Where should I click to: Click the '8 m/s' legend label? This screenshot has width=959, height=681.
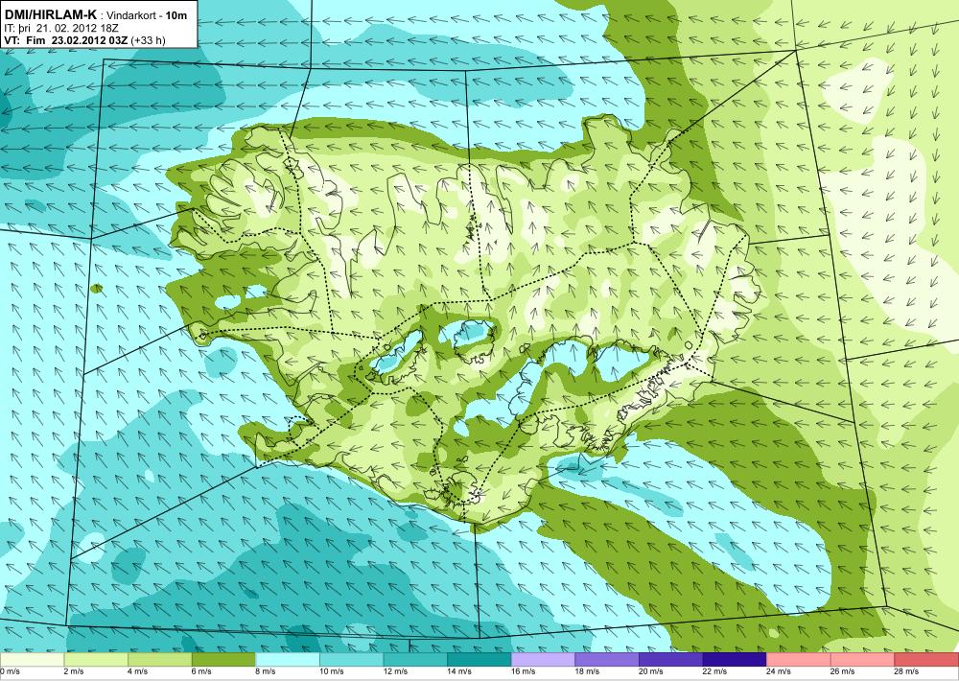(x=266, y=671)
